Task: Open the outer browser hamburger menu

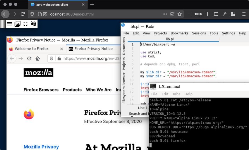Action: coord(244,14)
